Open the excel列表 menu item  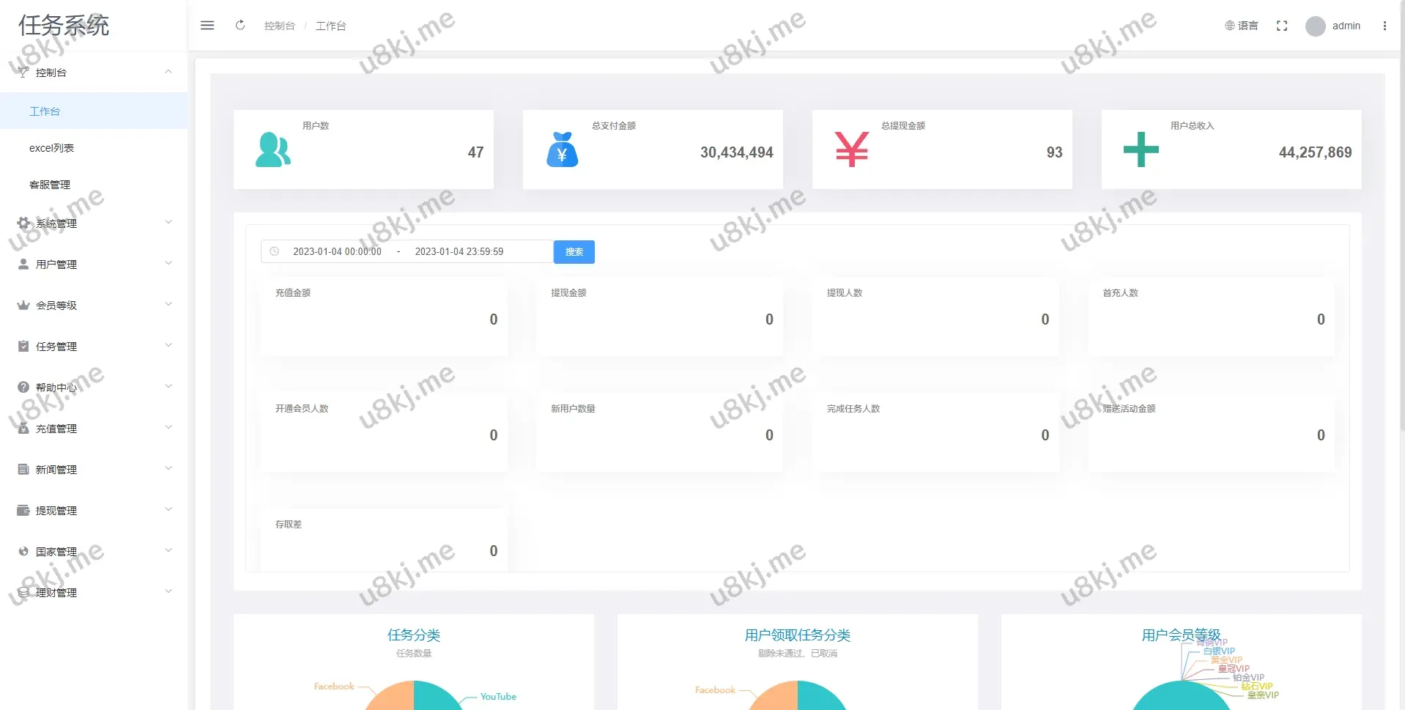[51, 148]
